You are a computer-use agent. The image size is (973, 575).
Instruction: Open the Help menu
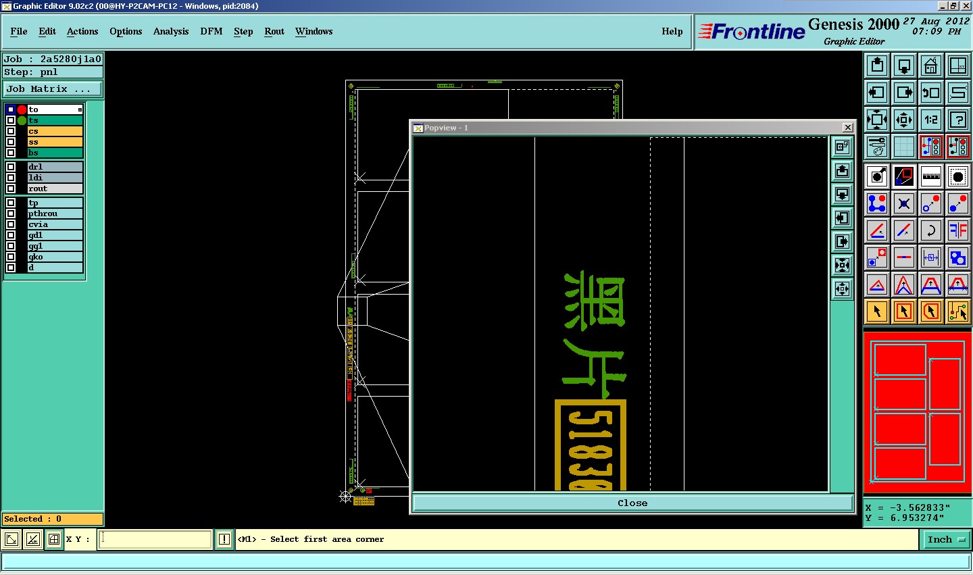coord(672,31)
